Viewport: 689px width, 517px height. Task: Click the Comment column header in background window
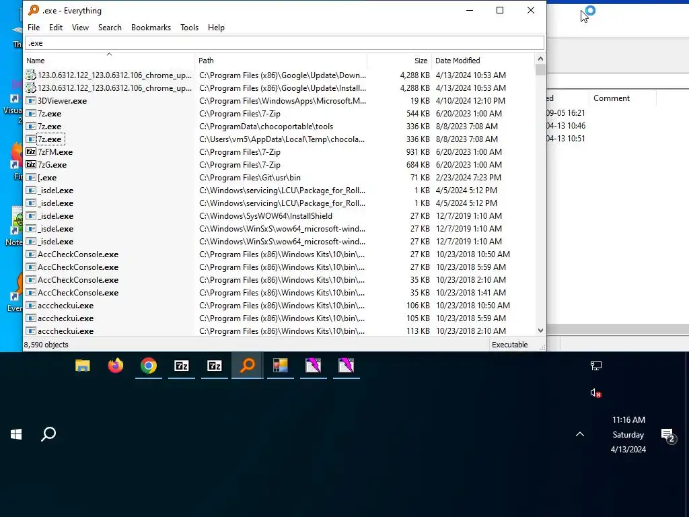click(611, 98)
